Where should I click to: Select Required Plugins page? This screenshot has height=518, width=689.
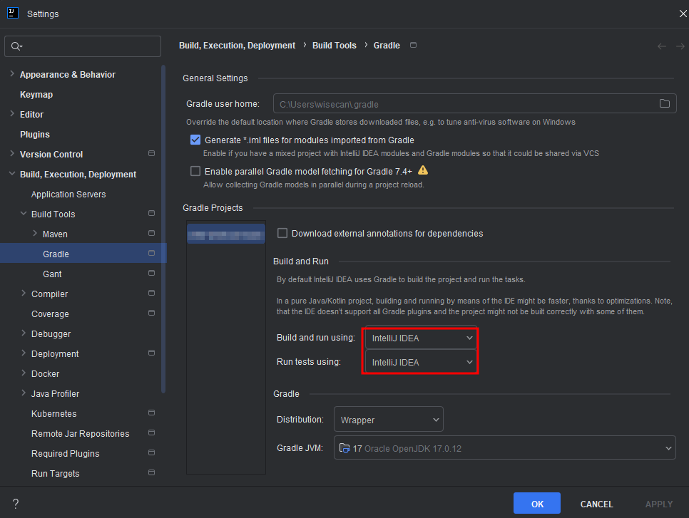(66, 453)
